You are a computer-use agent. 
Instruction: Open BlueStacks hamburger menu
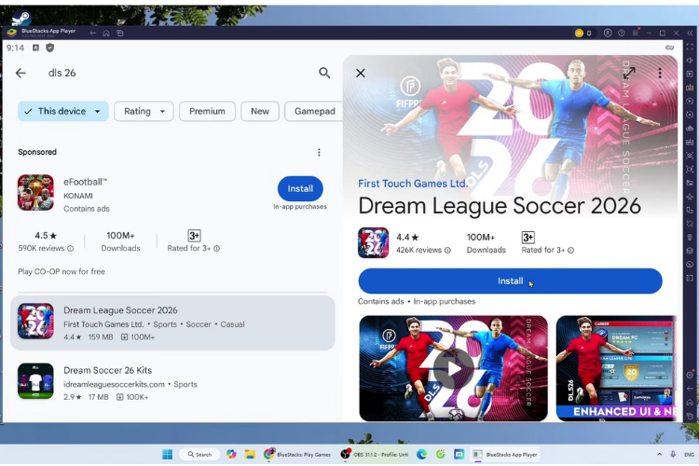click(636, 33)
